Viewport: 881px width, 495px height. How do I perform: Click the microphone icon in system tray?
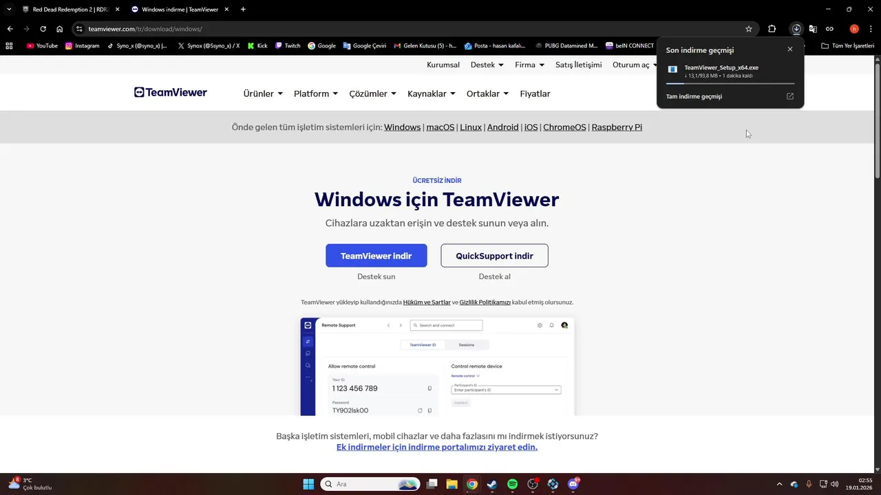809,484
